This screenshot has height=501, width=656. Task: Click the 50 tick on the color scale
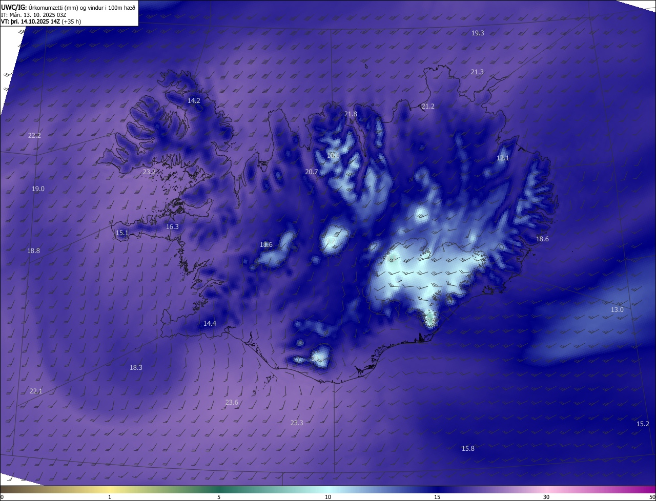click(x=652, y=497)
